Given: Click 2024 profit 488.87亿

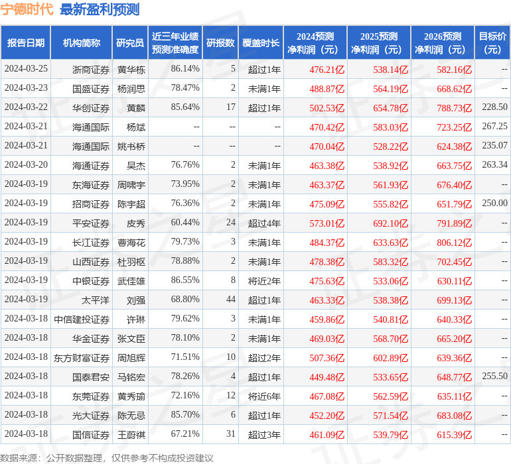Looking at the screenshot, I should pos(327,89).
